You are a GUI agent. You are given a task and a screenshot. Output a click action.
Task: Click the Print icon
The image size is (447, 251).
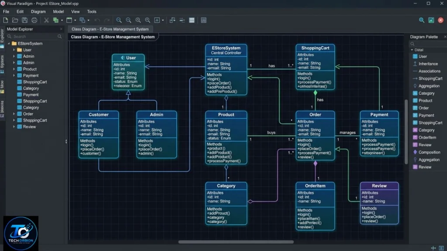[34, 20]
